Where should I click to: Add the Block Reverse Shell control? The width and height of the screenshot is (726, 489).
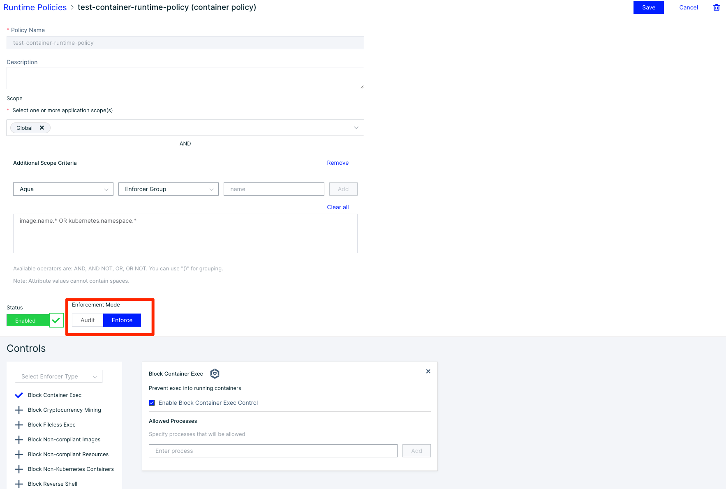[18, 484]
